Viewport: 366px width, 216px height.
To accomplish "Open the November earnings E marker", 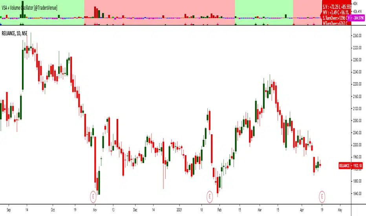I will pyautogui.click(x=93, y=197).
